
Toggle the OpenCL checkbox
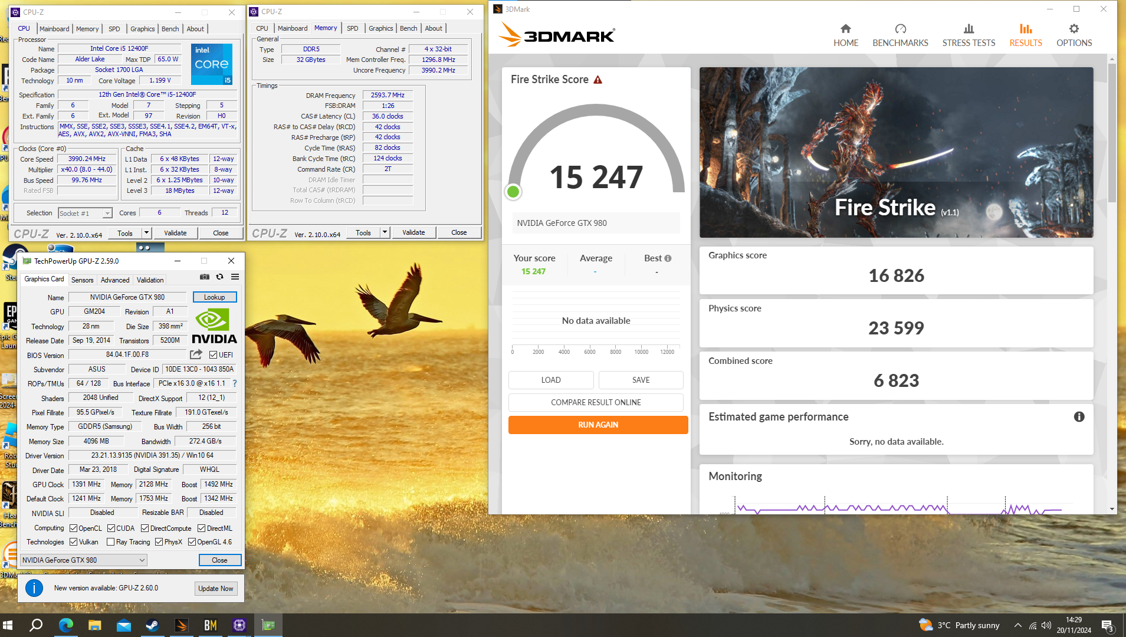73,528
